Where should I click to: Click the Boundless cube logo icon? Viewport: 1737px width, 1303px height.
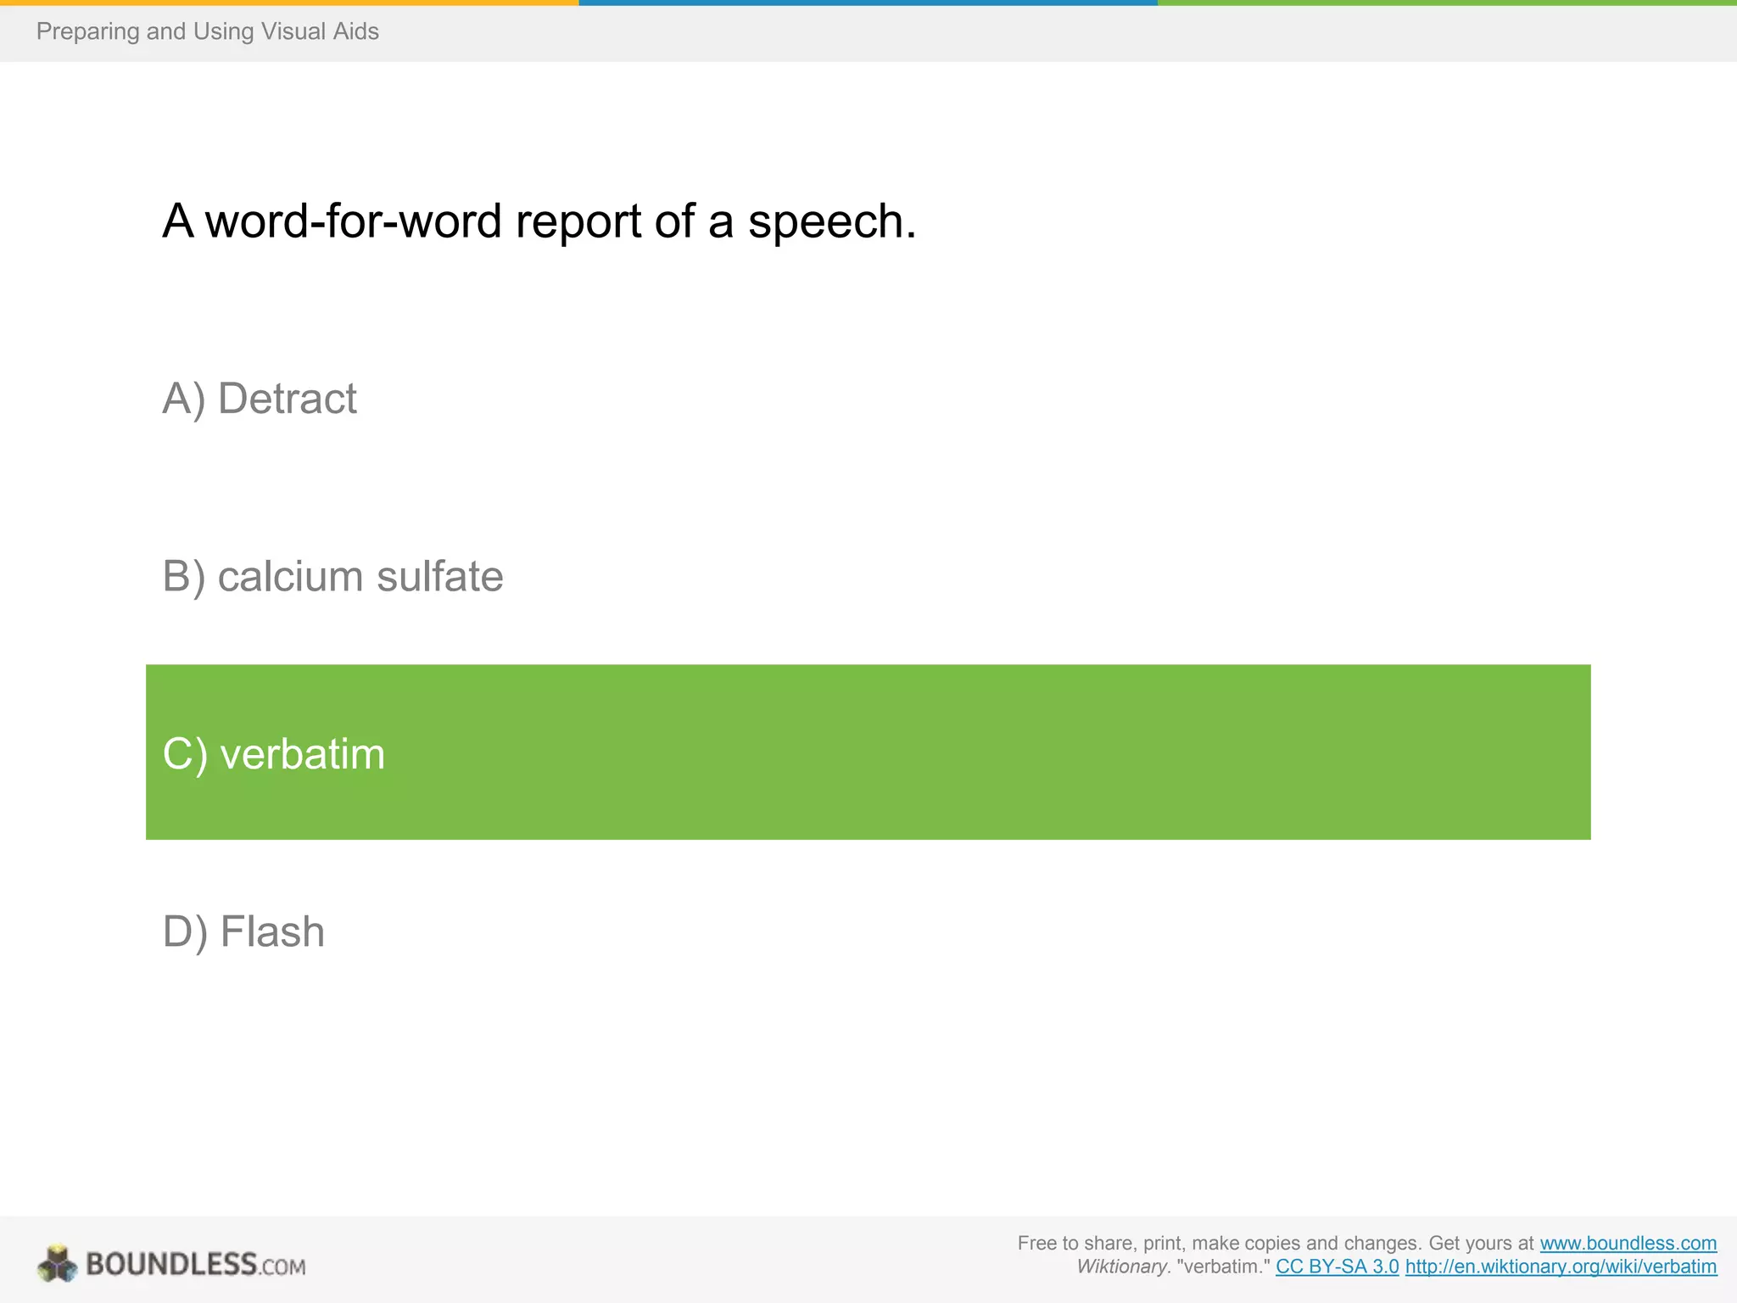[57, 1264]
